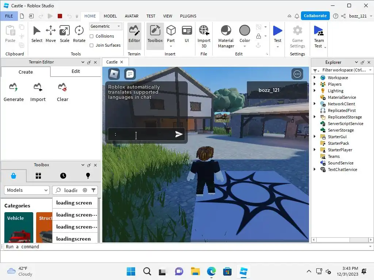This screenshot has width=374, height=280.
Task: Open the UI insert tool
Action: (x=187, y=34)
